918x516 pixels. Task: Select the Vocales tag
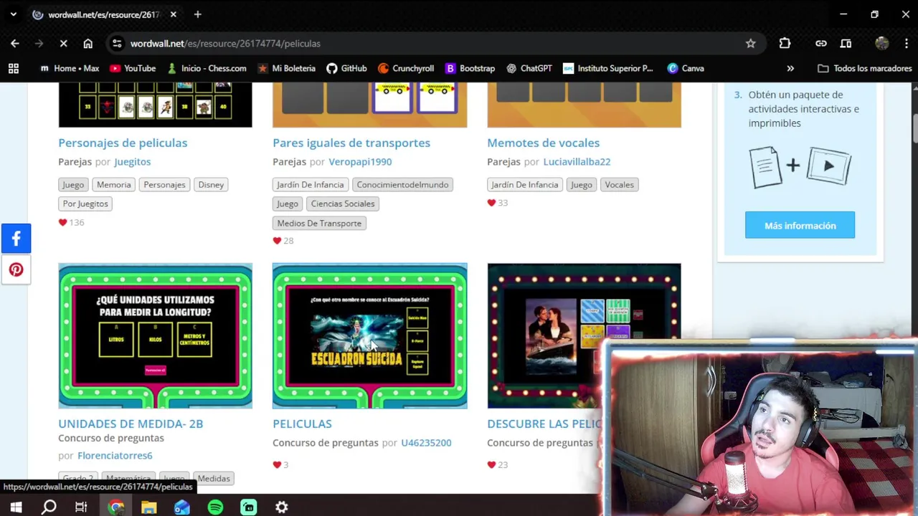pos(619,185)
